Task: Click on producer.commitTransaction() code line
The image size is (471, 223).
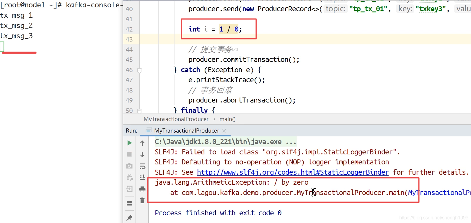Action: [244, 60]
